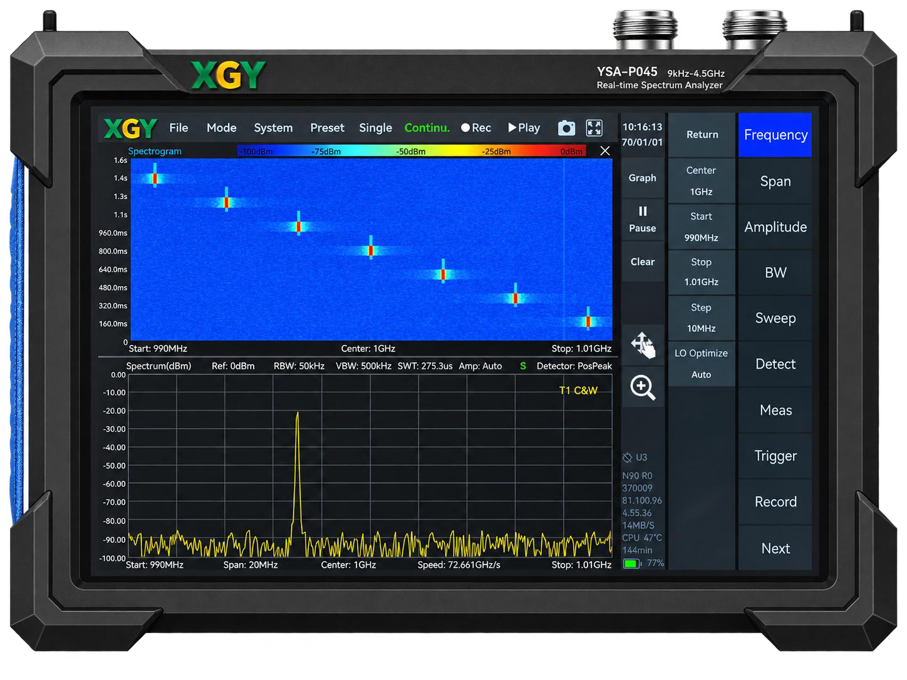This screenshot has height=680, width=907.
Task: Click the 144min battery time
Action: (637, 550)
